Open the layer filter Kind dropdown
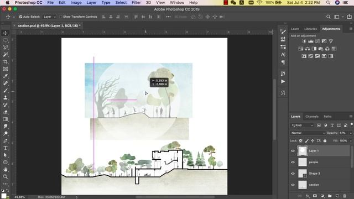 (x=303, y=125)
